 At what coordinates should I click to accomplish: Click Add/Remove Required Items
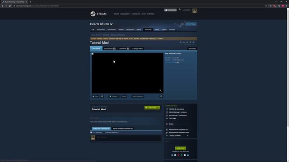[179, 133]
